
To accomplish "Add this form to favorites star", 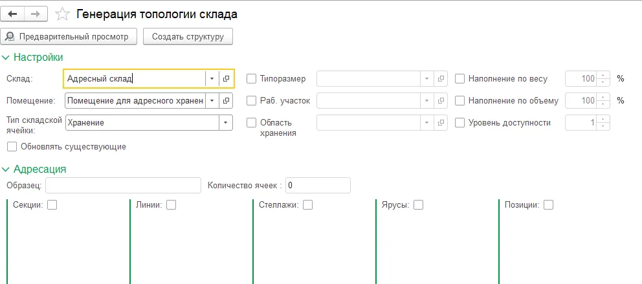I will pyautogui.click(x=62, y=14).
